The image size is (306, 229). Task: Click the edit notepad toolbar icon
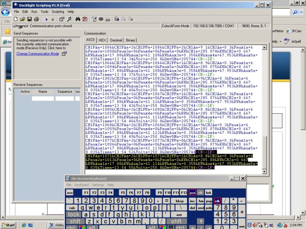94,19
